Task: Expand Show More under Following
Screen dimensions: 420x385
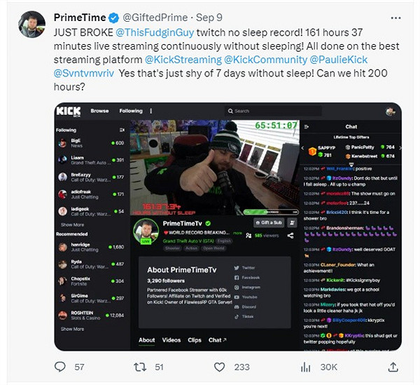Action: pos(72,225)
